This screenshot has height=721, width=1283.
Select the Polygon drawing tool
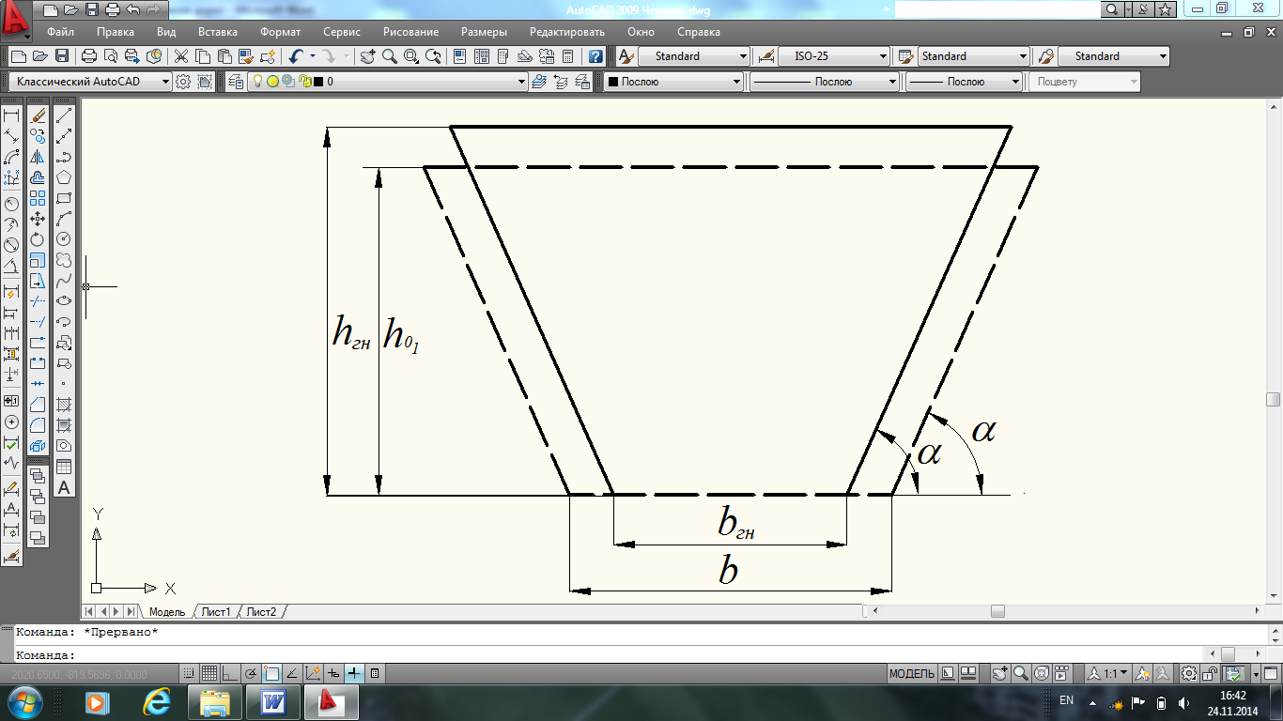[x=64, y=177]
